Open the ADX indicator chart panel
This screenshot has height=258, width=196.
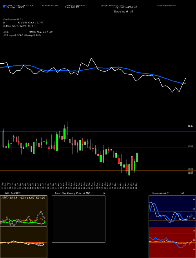tap(24, 211)
